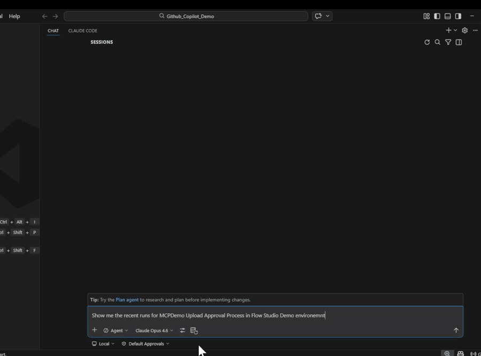Refresh the sessions list
Image resolution: width=481 pixels, height=356 pixels.
pyautogui.click(x=427, y=42)
